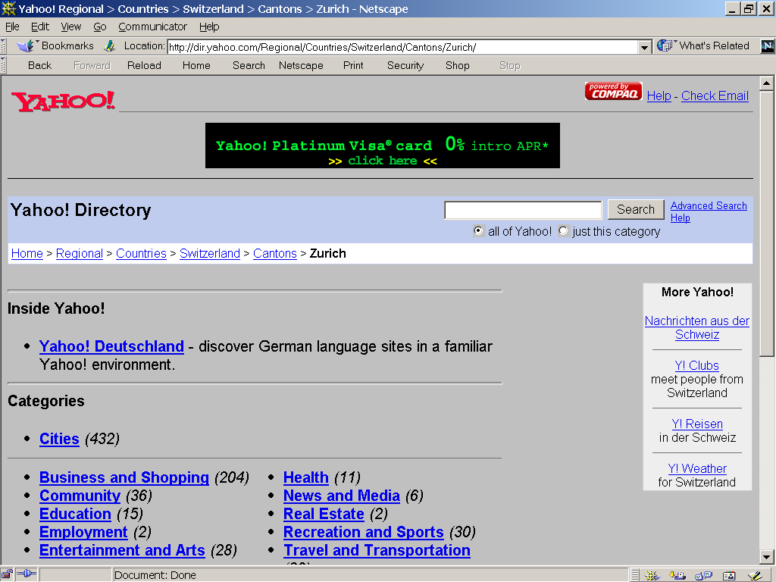Open Navigator from the component bar
Viewport: 776px width, 582px height.
[652, 575]
